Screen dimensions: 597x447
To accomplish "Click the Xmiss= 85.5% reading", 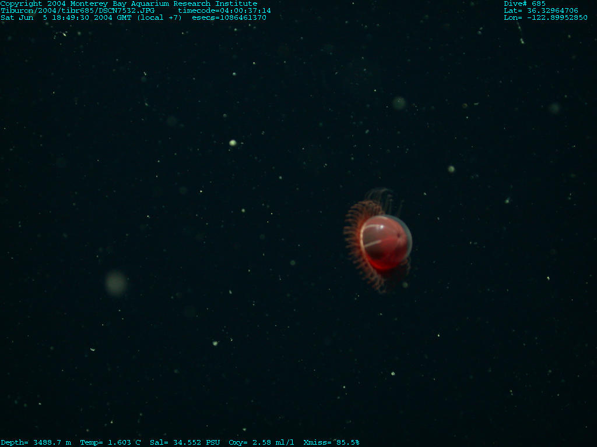I will point(331,442).
